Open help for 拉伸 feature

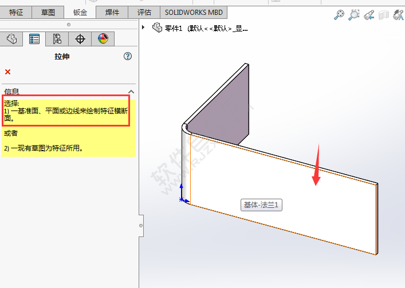pos(128,56)
